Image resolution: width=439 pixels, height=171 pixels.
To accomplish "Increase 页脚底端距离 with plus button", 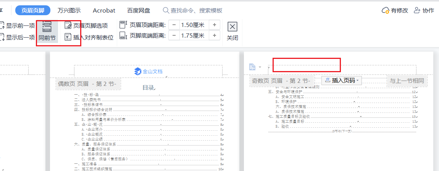I will [x=214, y=36].
